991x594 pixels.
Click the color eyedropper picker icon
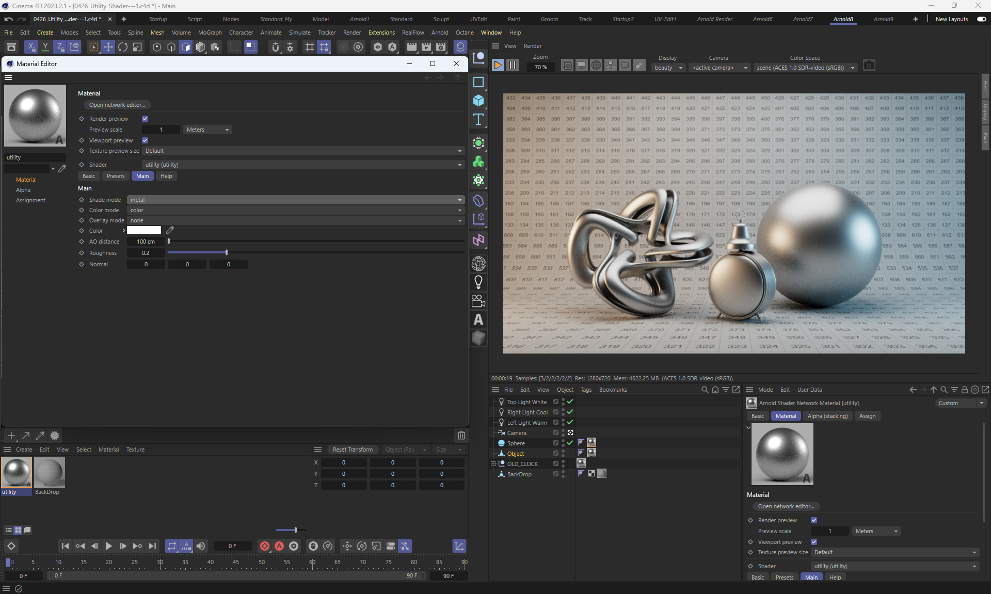(x=170, y=230)
